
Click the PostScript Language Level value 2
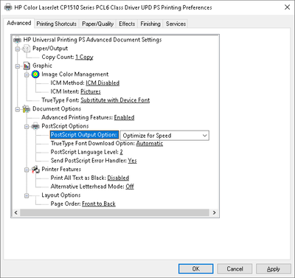click(121, 152)
